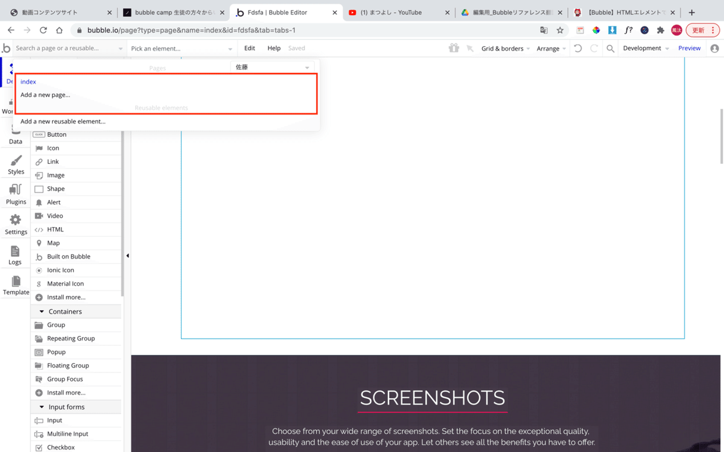Screen dimensions: 724x452
Task: Collapse the left palette with arrow handle
Action: [127, 256]
